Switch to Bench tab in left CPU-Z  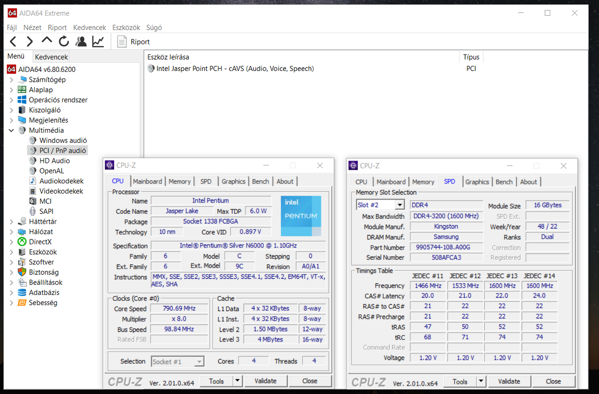coord(260,182)
